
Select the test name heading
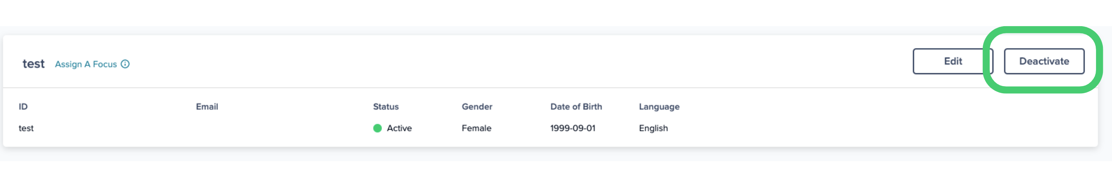click(x=34, y=64)
